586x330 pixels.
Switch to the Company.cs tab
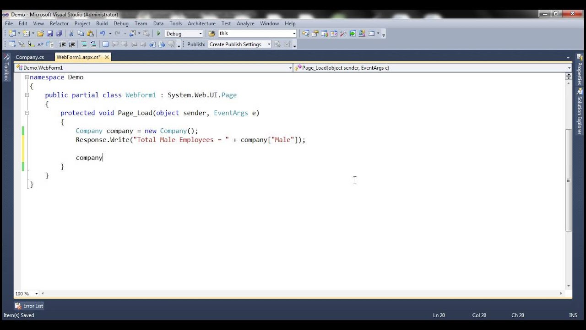(30, 57)
